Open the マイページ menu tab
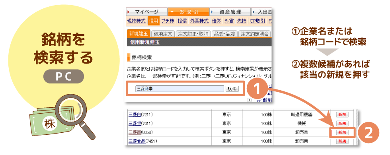 (147, 12)
